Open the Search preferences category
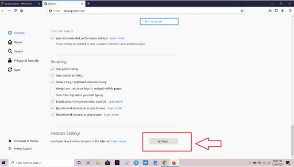The width and height of the screenshot is (294, 167). coord(15,51)
